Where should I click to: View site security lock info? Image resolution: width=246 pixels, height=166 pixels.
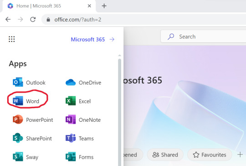tap(48, 20)
